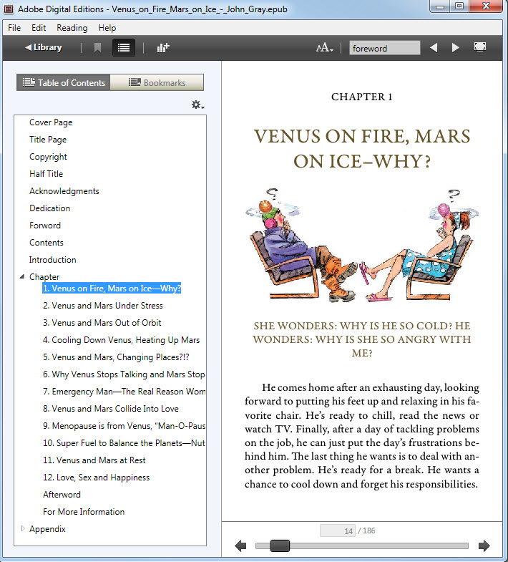Collapse the Chapter tree node
Viewport: 508px width, 562px height.
[x=23, y=277]
